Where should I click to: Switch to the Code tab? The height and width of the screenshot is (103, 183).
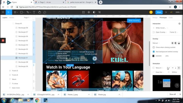click(x=170, y=18)
